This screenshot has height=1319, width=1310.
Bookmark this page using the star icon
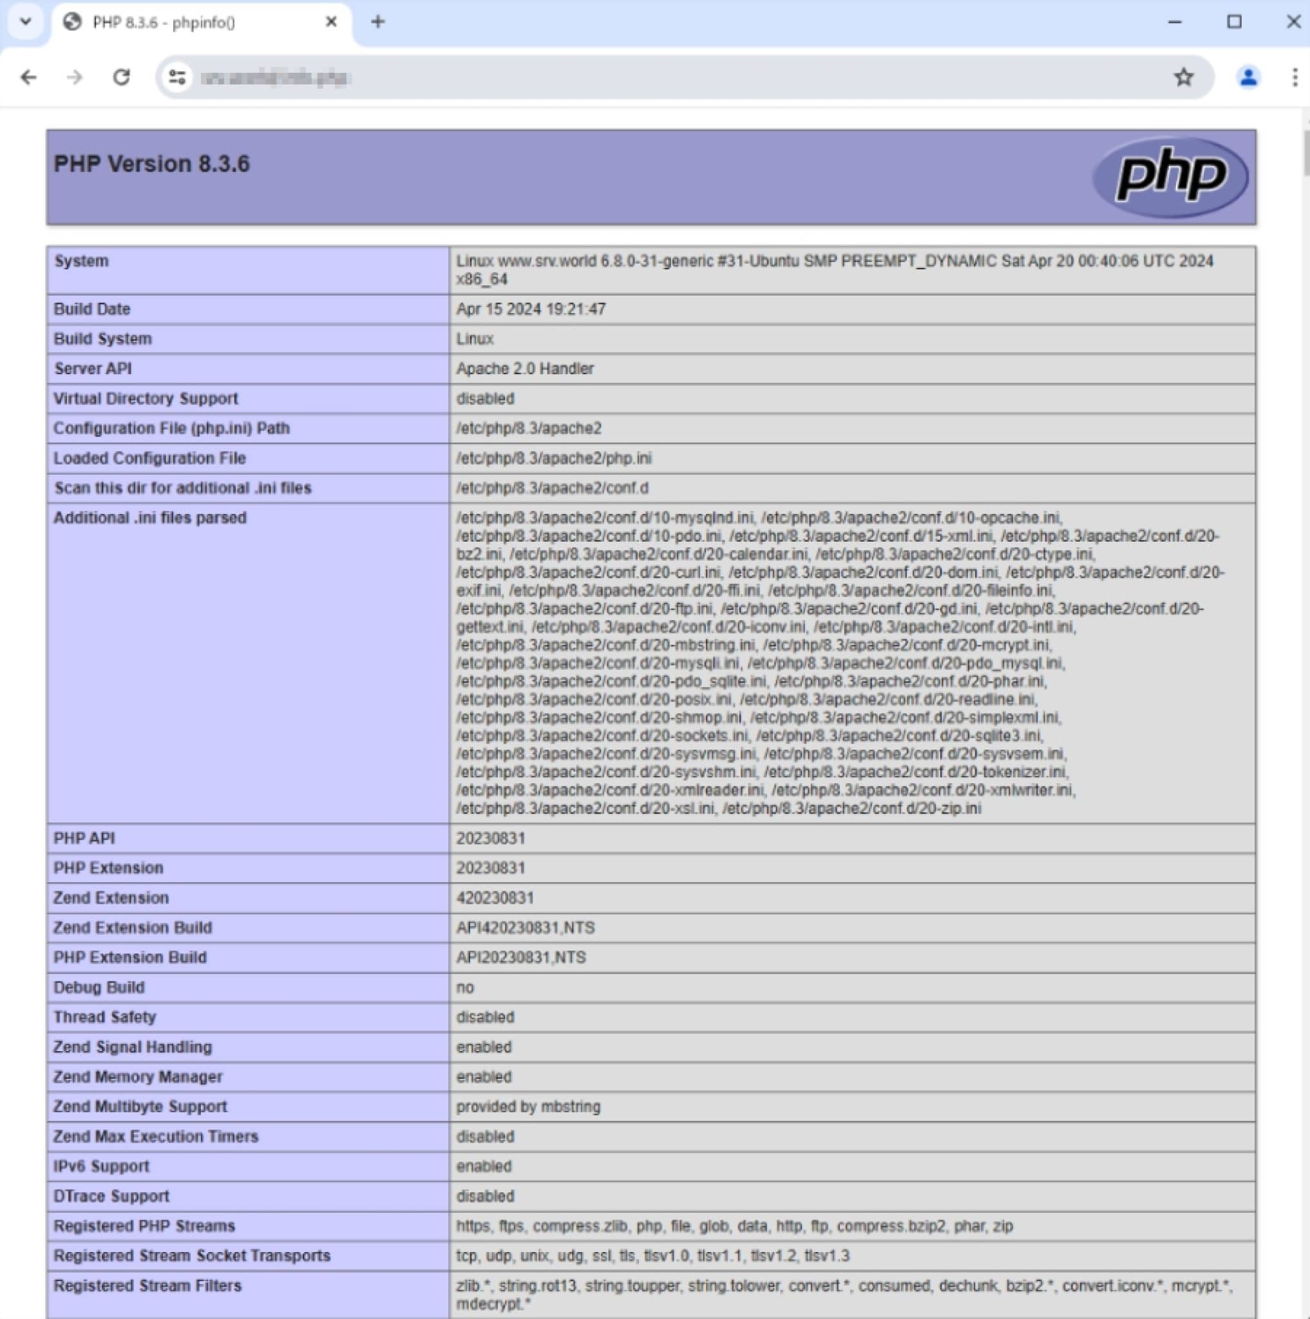click(1184, 77)
